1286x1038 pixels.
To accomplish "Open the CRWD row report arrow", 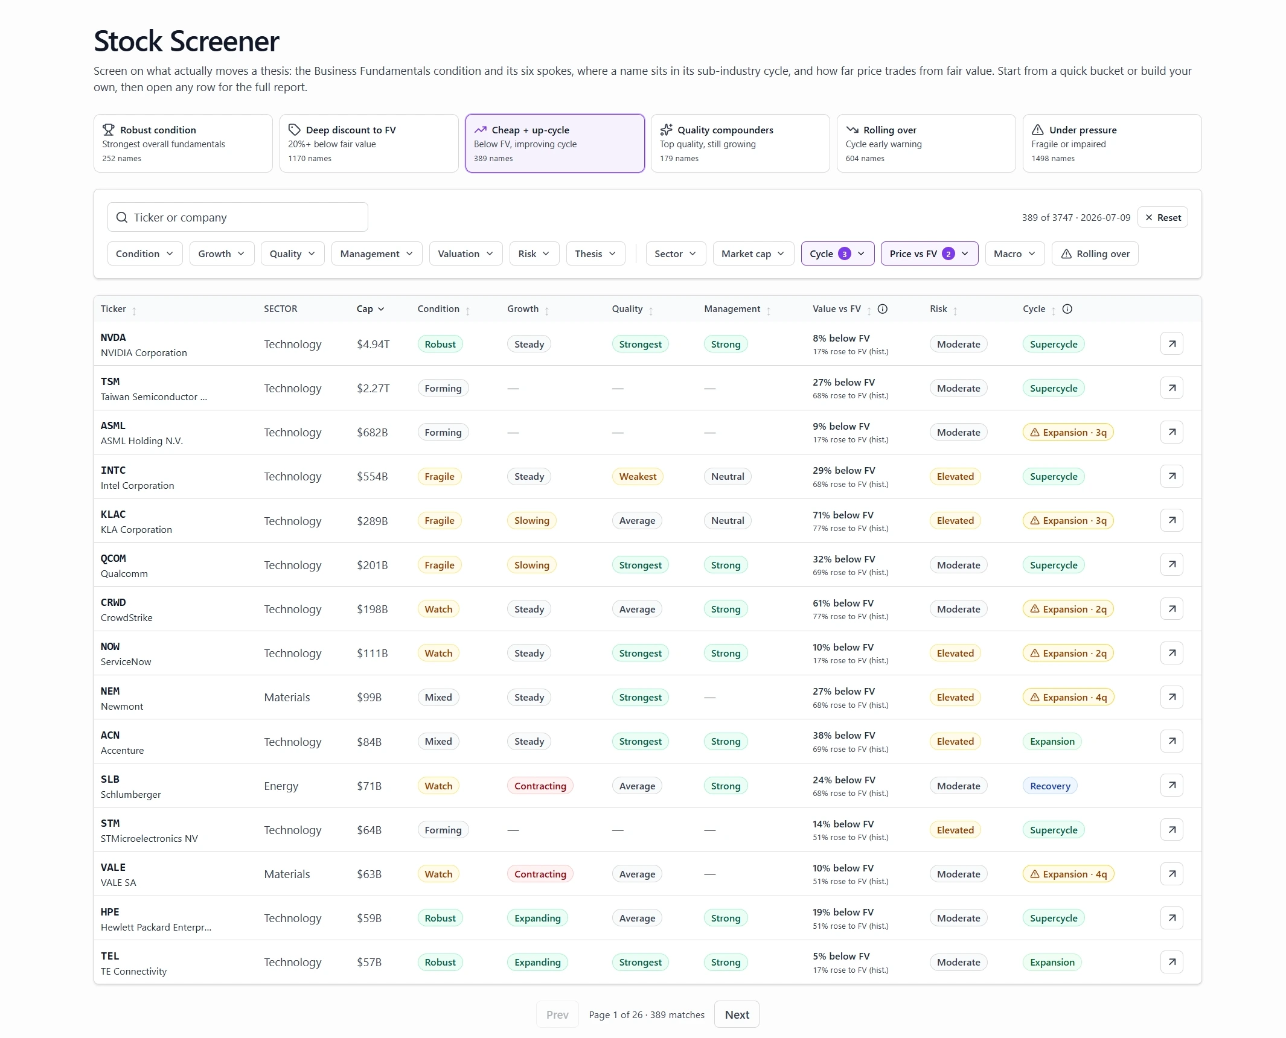I will [1171, 609].
